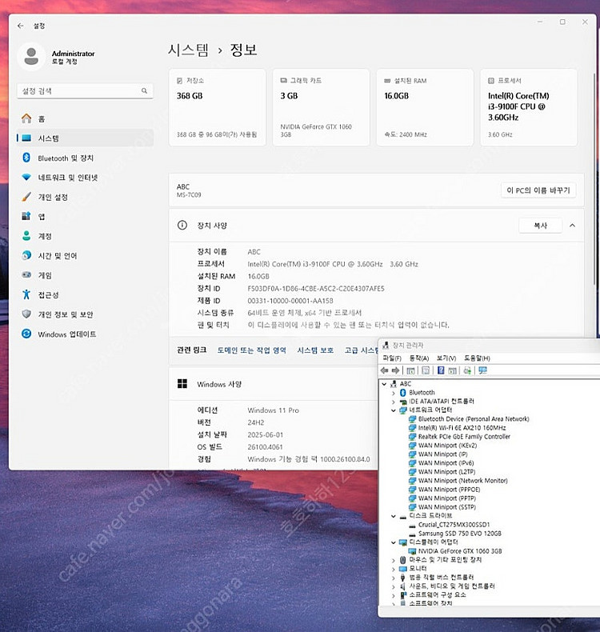Open 계정 accounts page

click(x=85, y=236)
